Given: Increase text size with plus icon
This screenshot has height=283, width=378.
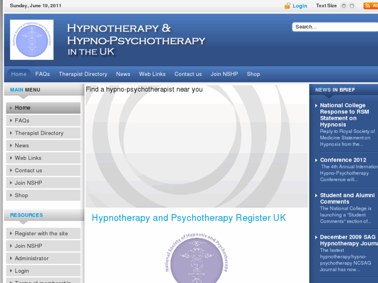Looking at the screenshot, I should [x=352, y=6].
